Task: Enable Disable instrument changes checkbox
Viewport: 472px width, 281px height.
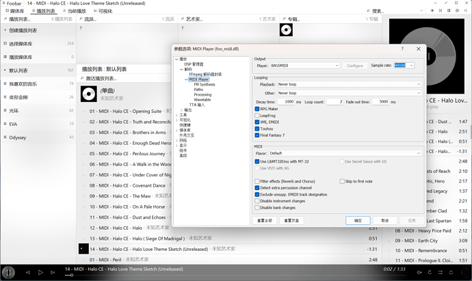Action: [x=257, y=201]
